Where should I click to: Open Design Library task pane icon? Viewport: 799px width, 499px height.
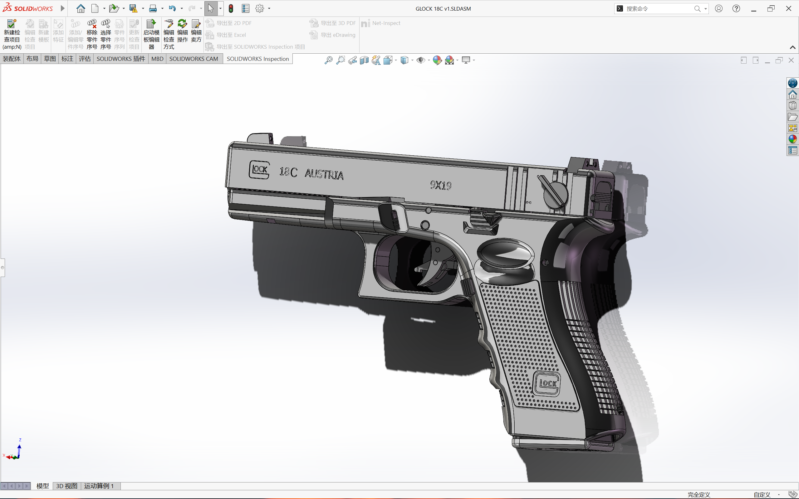(x=792, y=106)
